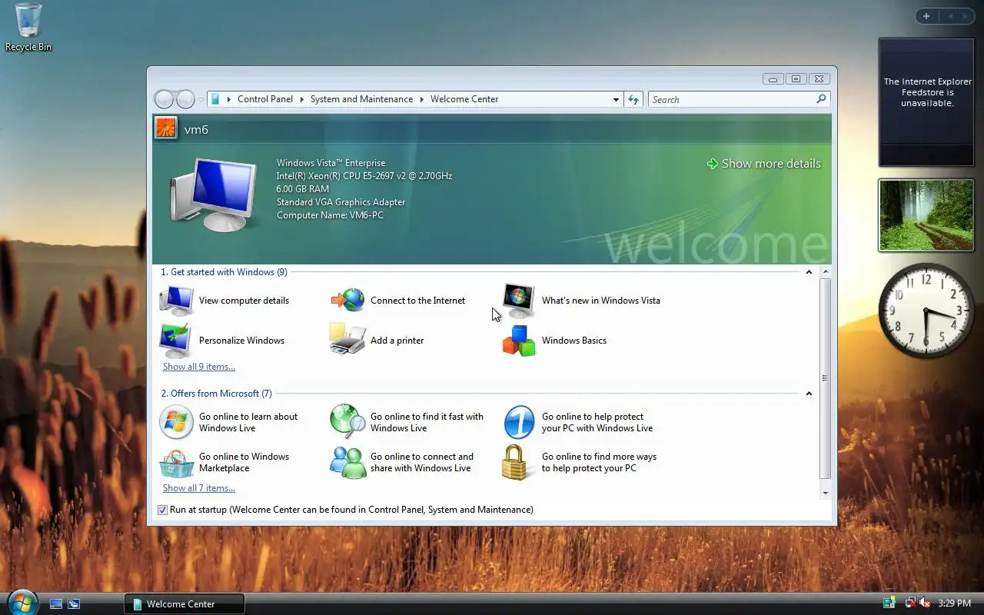The width and height of the screenshot is (984, 615).
Task: Select Welcome Center breadcrumb
Action: 464,99
